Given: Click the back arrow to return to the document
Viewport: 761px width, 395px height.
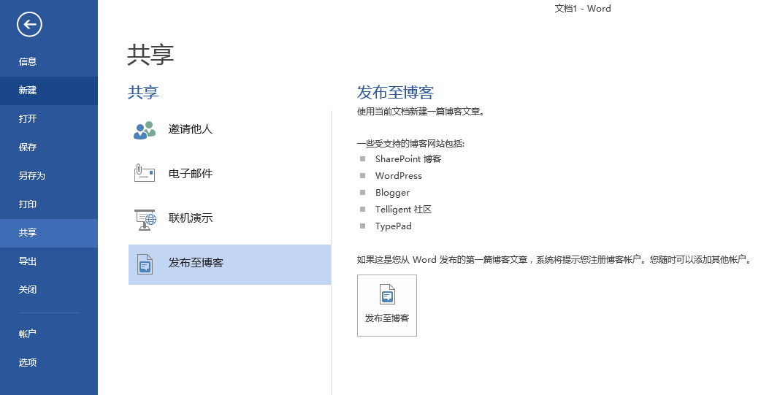Looking at the screenshot, I should [x=29, y=24].
